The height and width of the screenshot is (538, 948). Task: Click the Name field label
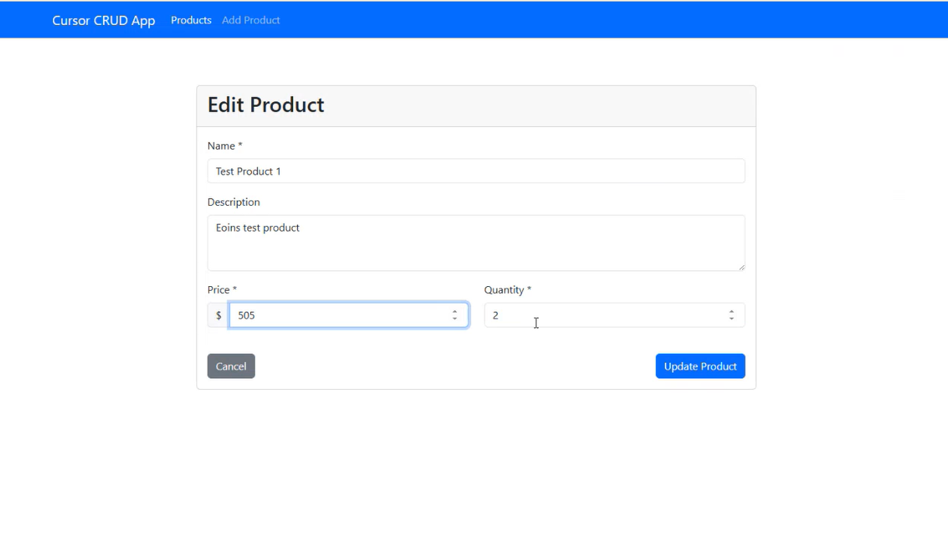coord(224,146)
